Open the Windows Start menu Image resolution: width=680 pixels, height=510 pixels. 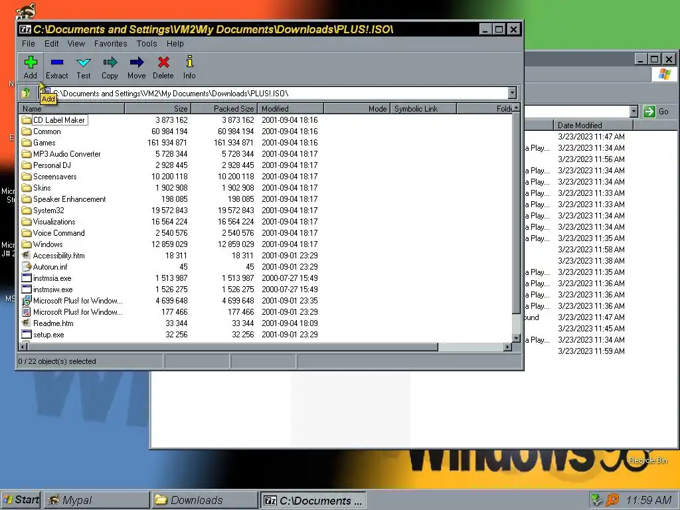coord(21,499)
